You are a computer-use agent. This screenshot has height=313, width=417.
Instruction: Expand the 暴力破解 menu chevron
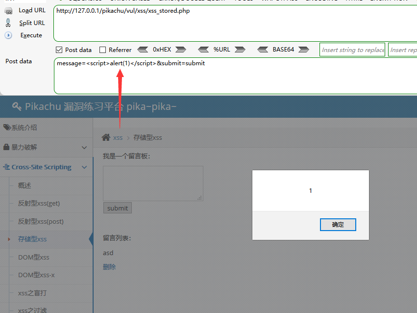(x=84, y=148)
